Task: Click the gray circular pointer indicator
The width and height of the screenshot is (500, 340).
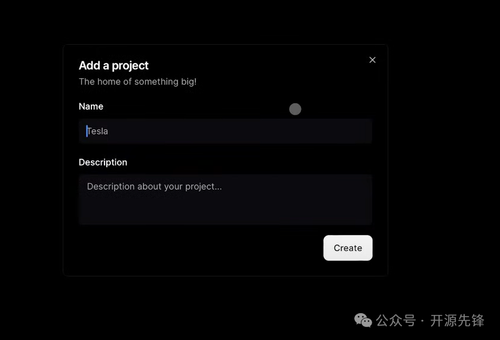Action: click(x=295, y=109)
